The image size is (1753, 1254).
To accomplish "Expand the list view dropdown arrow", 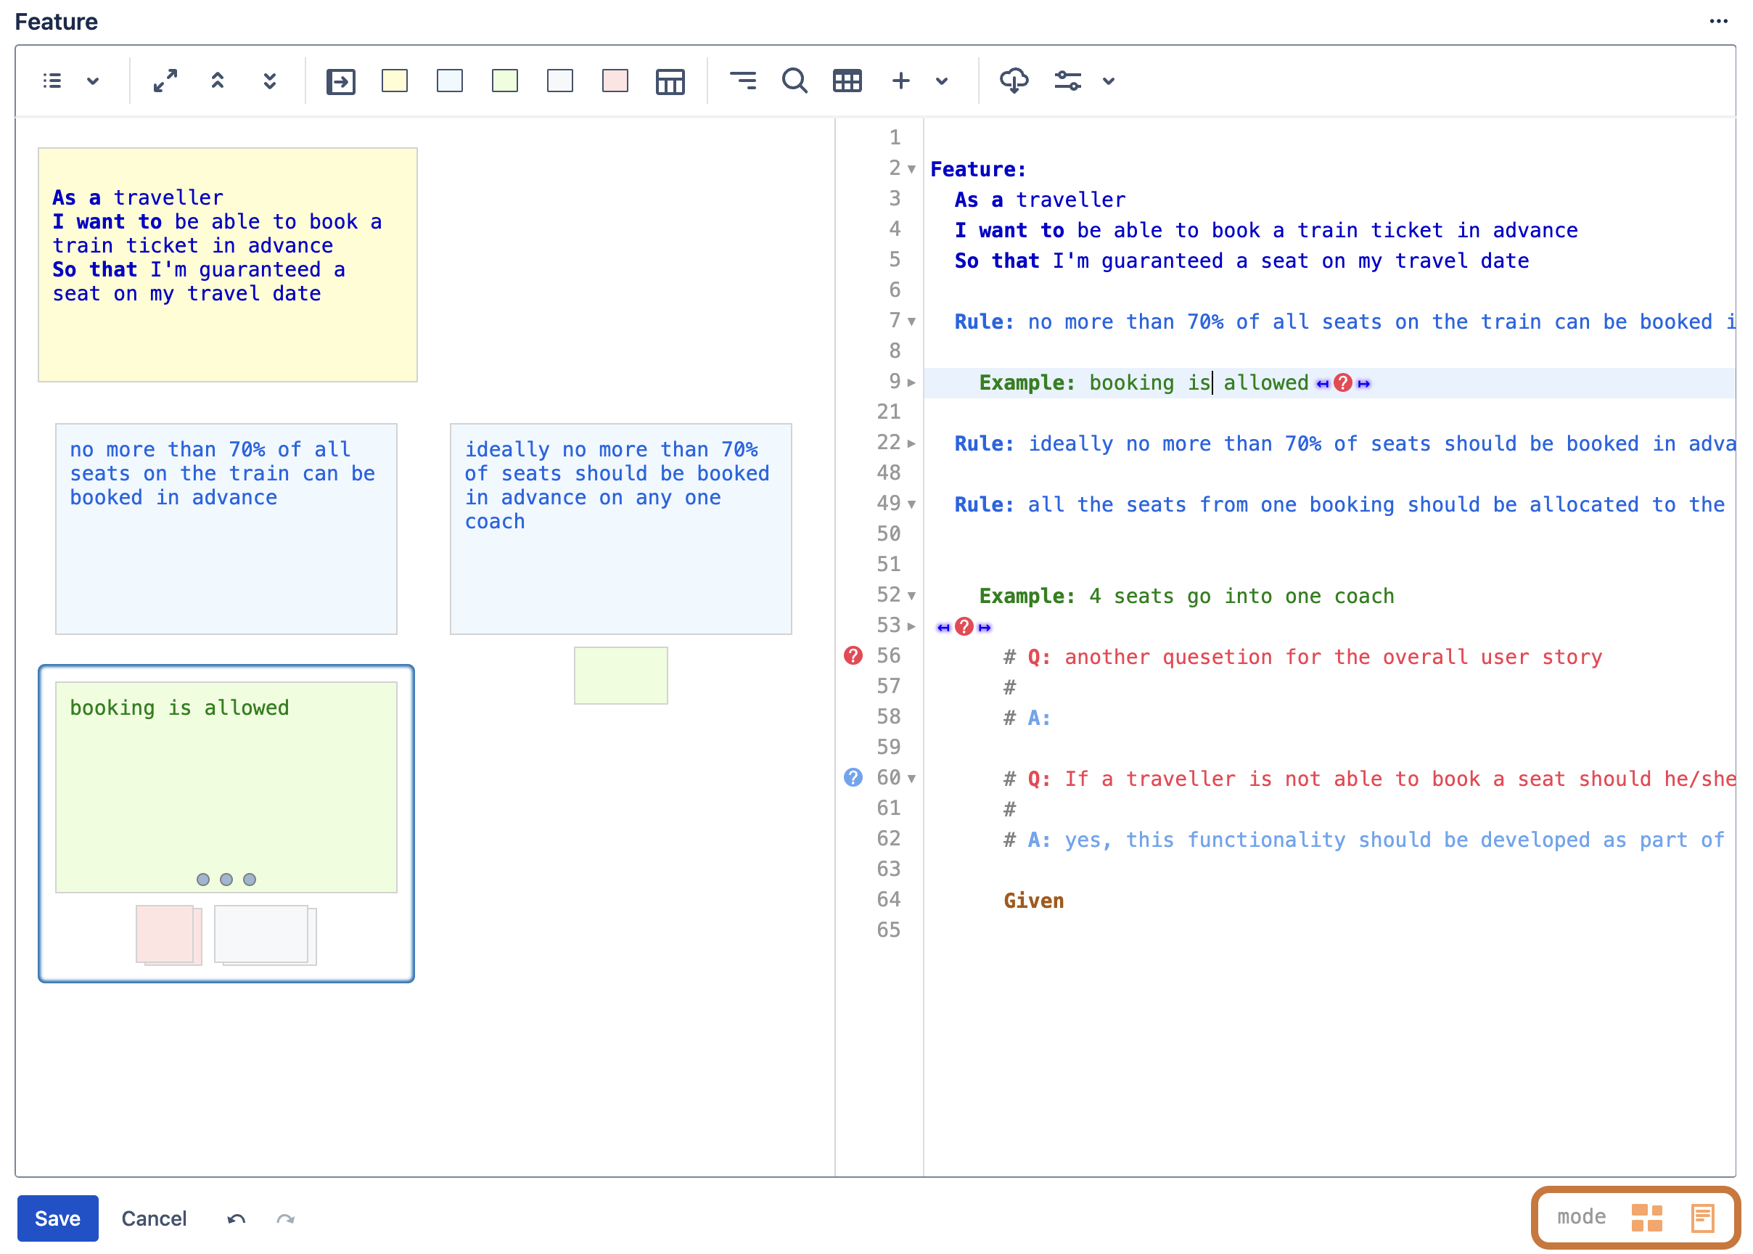I will pos(93,81).
